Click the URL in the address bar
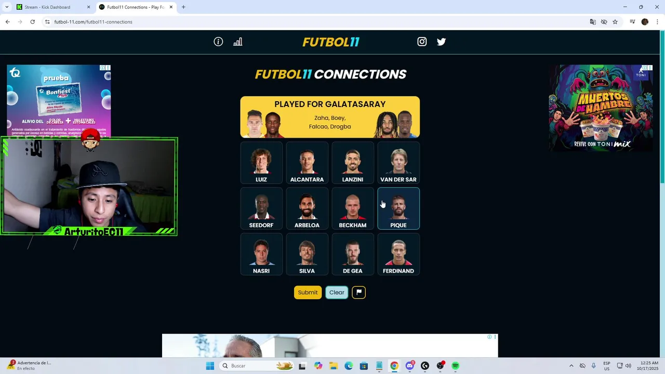 point(94,22)
